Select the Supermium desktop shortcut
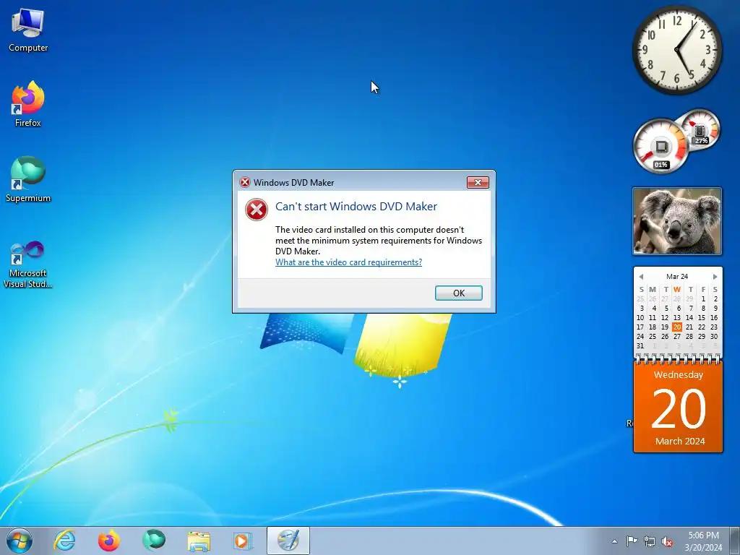 28,179
